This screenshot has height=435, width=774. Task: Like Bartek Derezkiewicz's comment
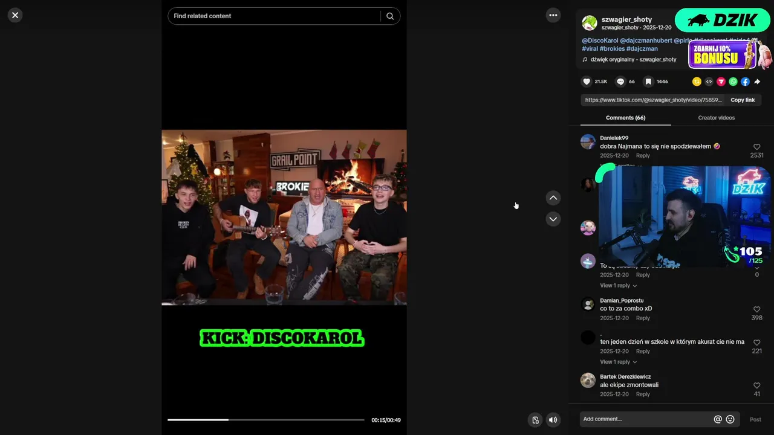(756, 385)
